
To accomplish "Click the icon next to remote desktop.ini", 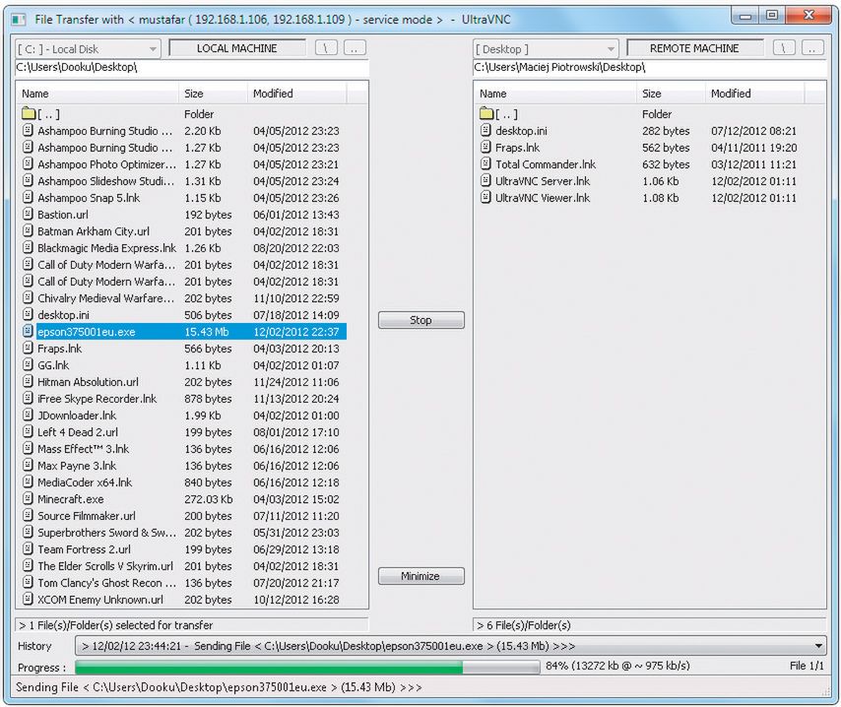I will 485,130.
